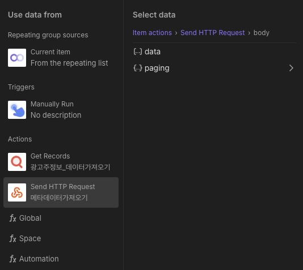Select the data array entry
Screen dimensions: 303x270
point(214,52)
